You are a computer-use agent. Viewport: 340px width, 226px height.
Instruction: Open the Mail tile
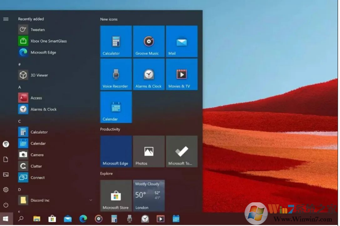pyautogui.click(x=182, y=42)
